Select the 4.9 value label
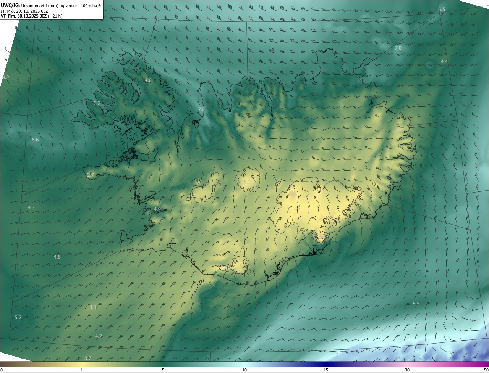 157,209
